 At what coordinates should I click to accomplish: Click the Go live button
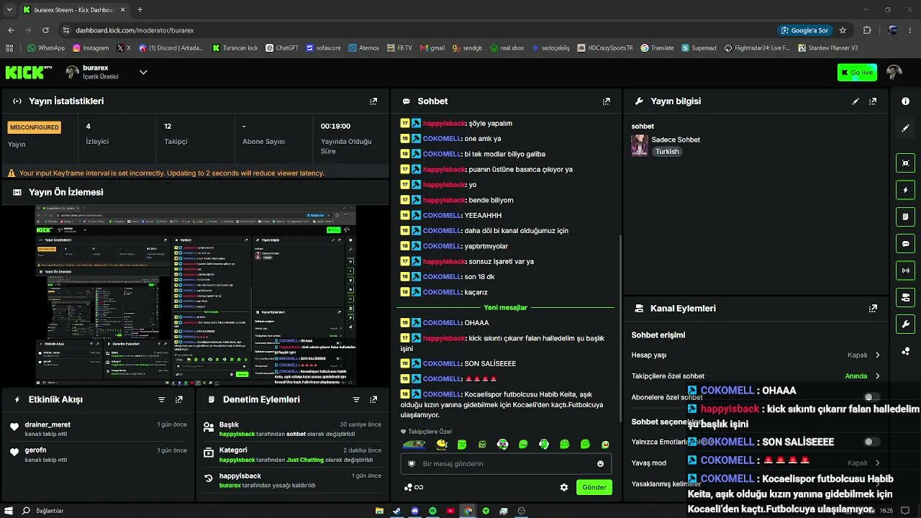[x=857, y=72]
